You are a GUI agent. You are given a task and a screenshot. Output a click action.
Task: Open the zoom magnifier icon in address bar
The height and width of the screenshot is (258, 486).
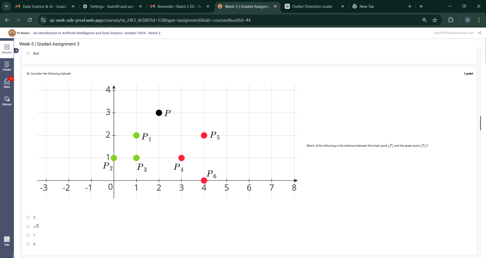(x=424, y=20)
